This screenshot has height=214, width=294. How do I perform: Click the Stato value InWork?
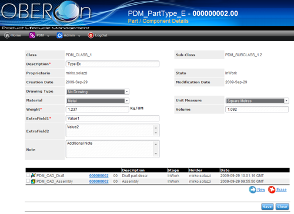[231, 73]
